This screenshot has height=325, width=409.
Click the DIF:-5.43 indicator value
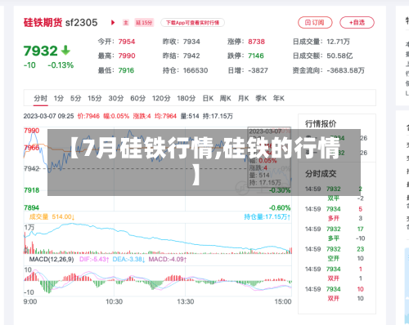[94, 259]
